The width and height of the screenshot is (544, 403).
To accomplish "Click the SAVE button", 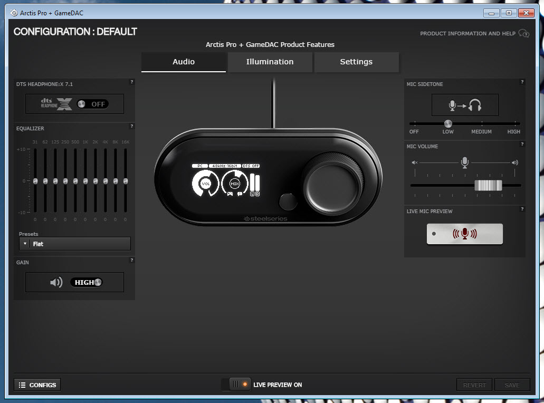I will pyautogui.click(x=512, y=385).
